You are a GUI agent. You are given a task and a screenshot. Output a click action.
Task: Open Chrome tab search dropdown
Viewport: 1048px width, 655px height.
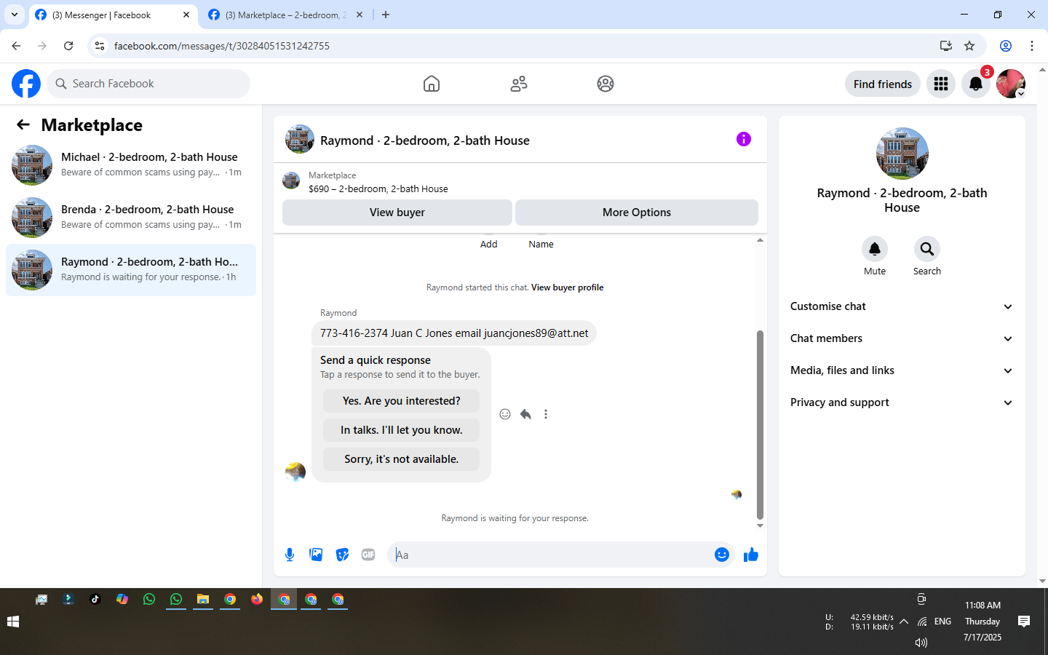coord(15,15)
